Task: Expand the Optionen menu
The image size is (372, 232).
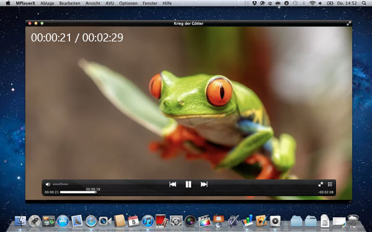Action: pyautogui.click(x=128, y=3)
